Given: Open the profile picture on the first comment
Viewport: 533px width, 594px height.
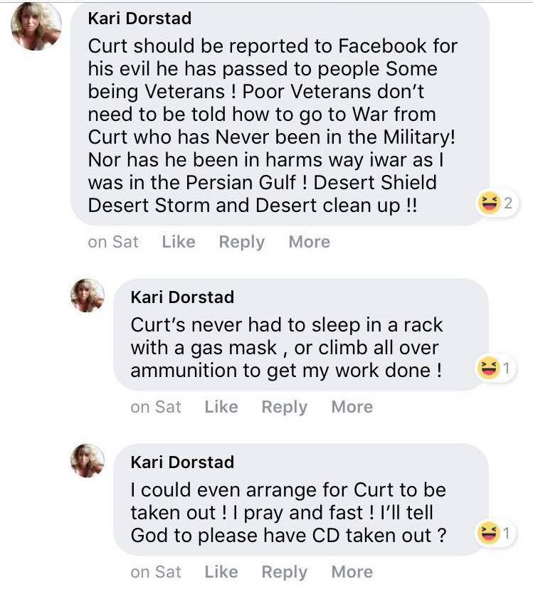Looking at the screenshot, I should pos(36,26).
